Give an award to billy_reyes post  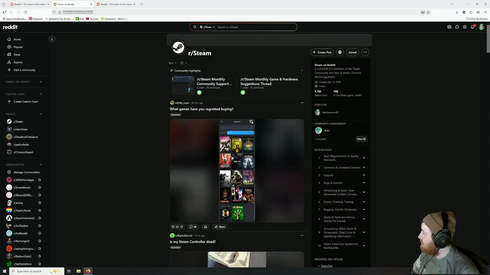pyautogui.click(x=206, y=226)
